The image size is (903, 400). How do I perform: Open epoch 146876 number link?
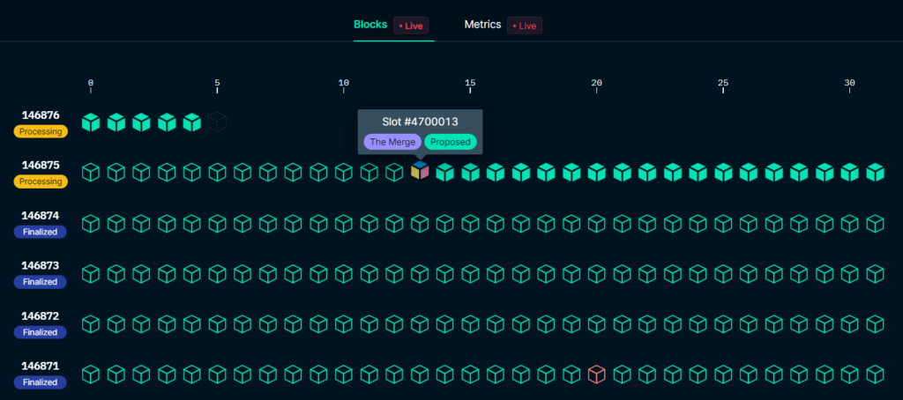click(x=41, y=115)
